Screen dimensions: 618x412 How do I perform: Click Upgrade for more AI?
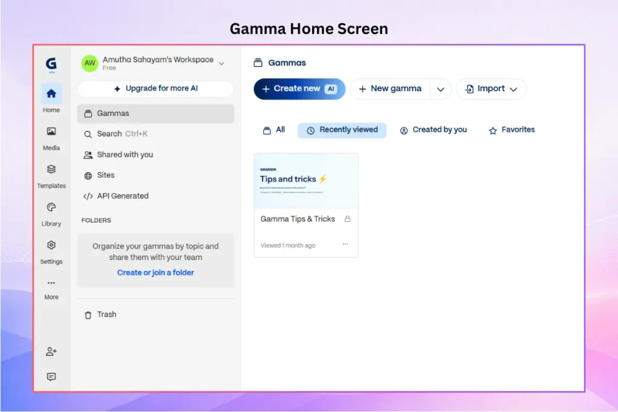156,89
